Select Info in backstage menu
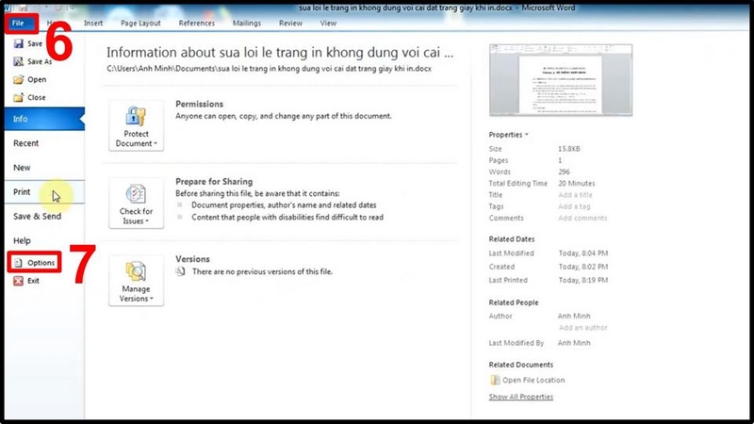Screen dimensions: 754x424 point(44,119)
